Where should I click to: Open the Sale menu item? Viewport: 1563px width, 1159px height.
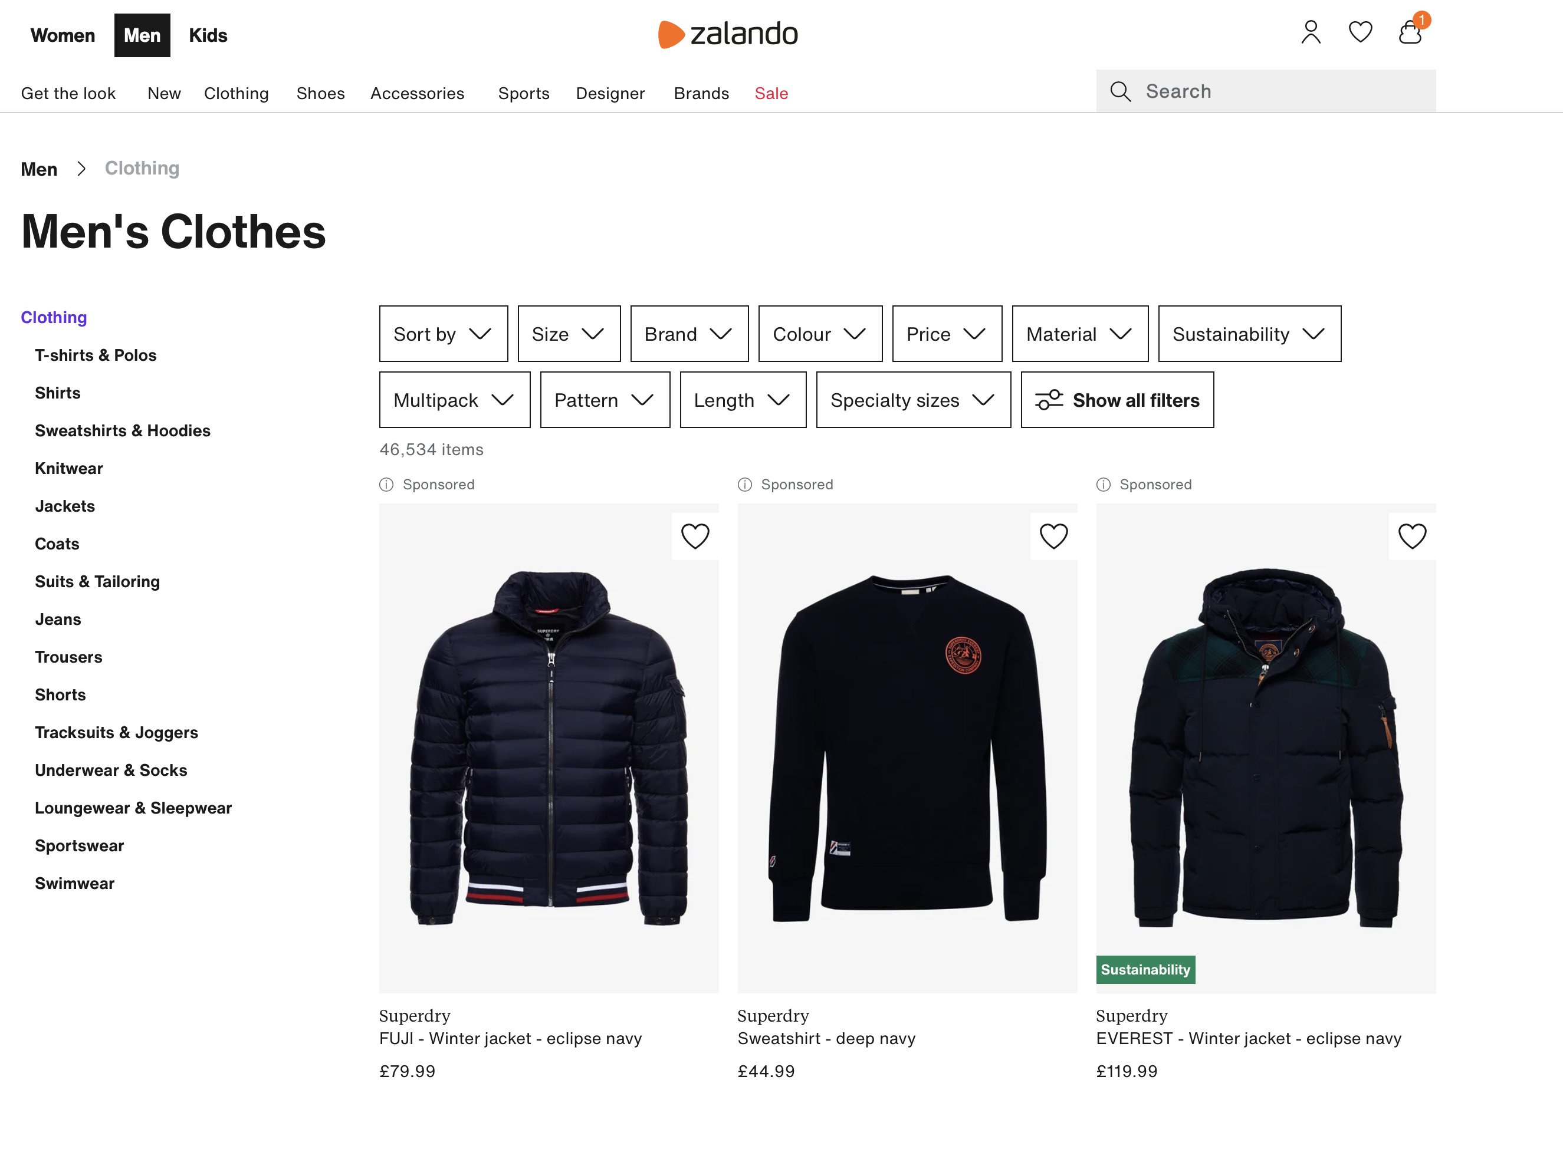pyautogui.click(x=771, y=93)
